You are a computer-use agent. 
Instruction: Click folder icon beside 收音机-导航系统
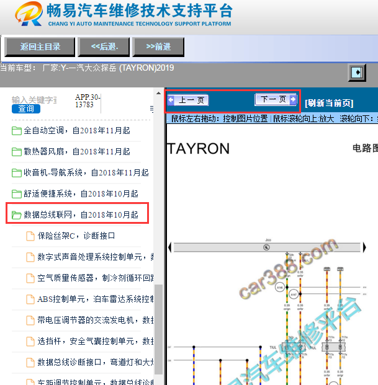coord(17,173)
